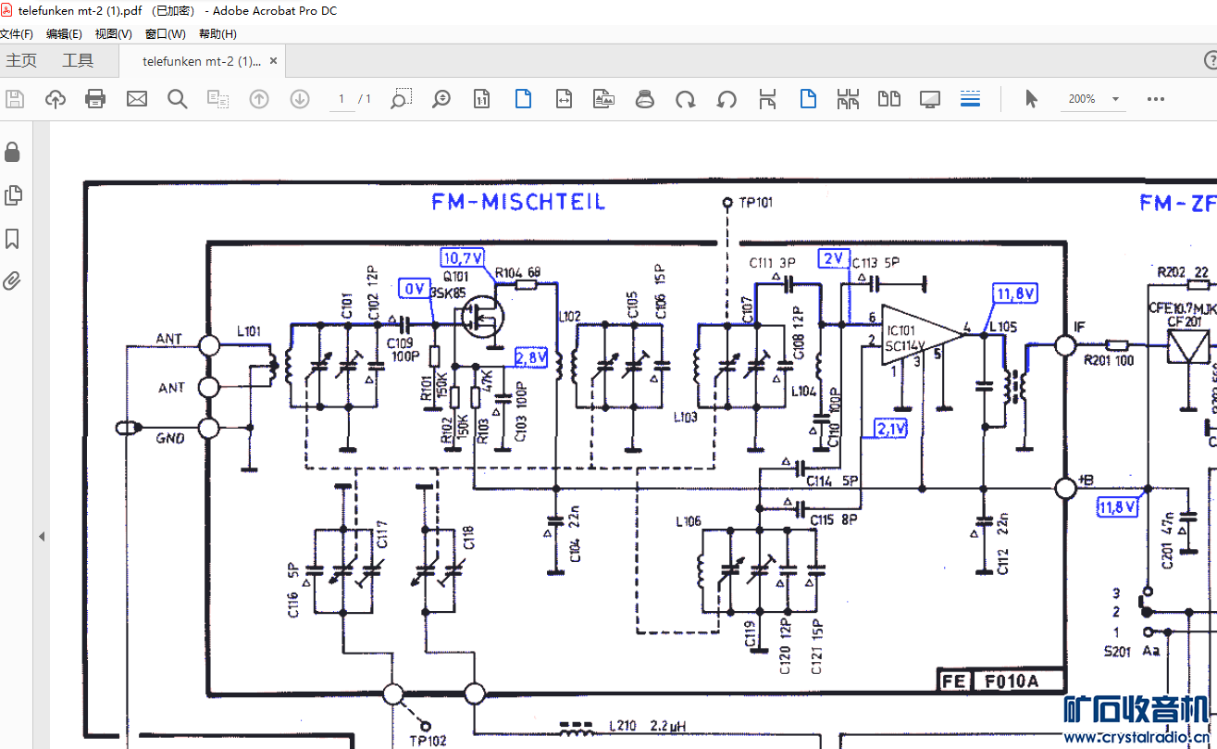Image resolution: width=1217 pixels, height=749 pixels.
Task: Select the Marquee Zoom tool
Action: click(401, 99)
